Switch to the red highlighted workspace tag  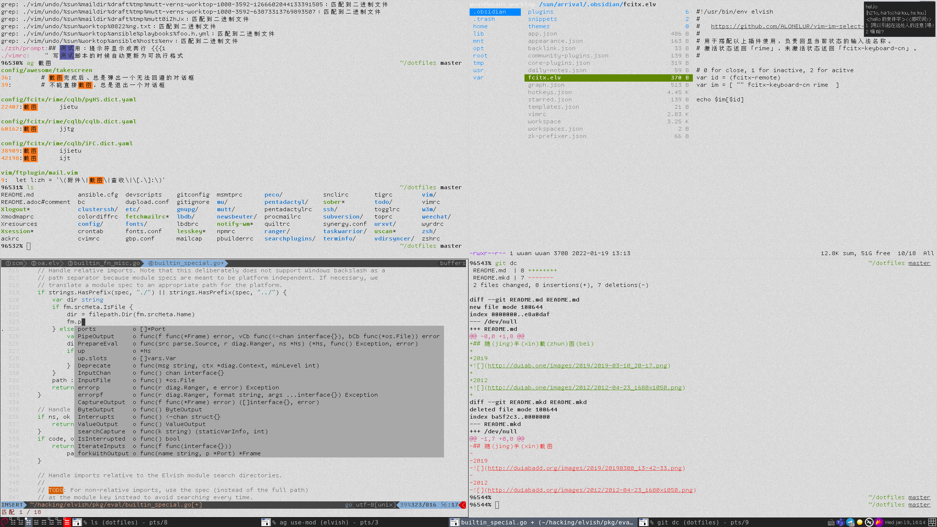tap(67, 522)
